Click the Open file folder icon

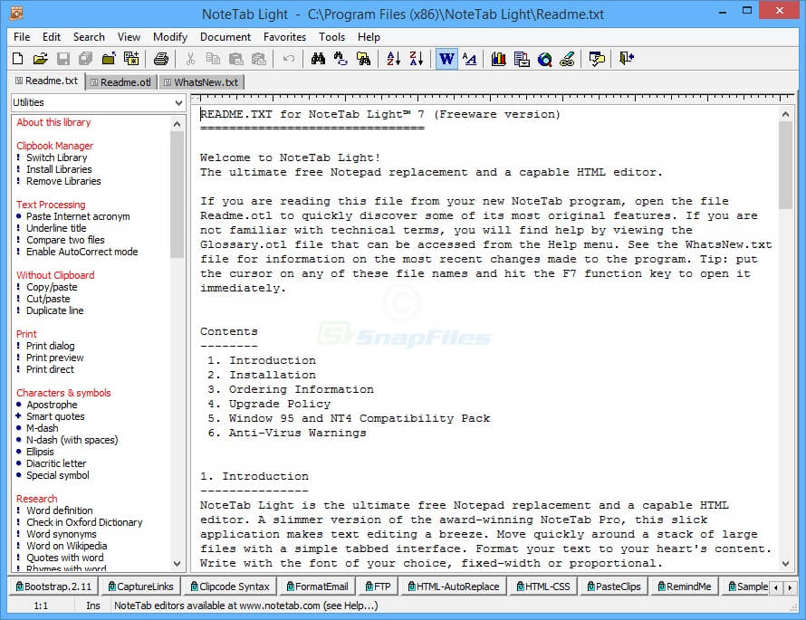click(x=40, y=59)
